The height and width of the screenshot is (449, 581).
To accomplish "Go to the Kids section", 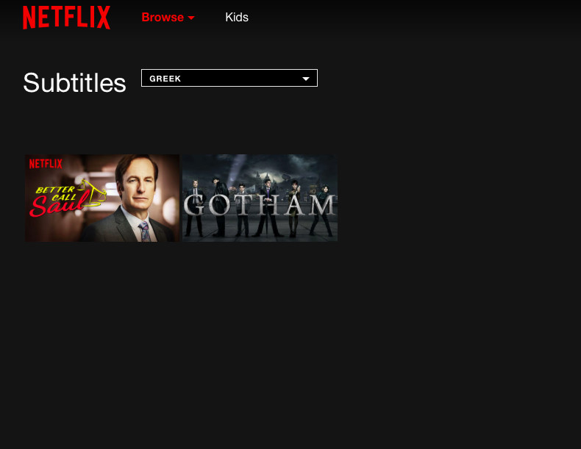I will coord(237,17).
